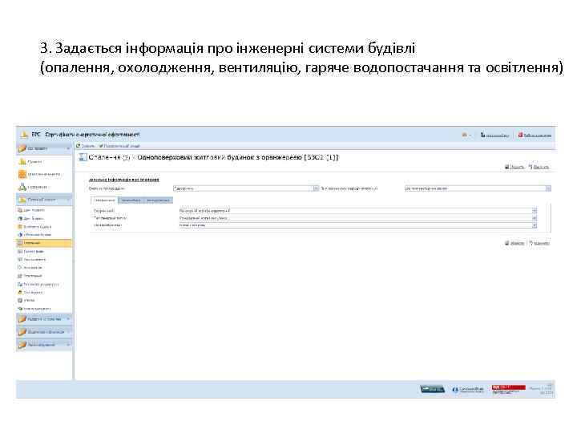Click the header link with the red icon
Viewport: 577px width, 433px height.
535,136
